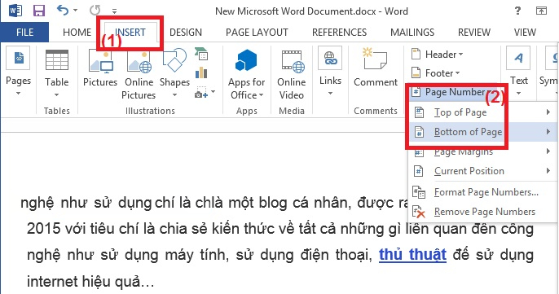Switch to the DESIGN tab

click(x=186, y=33)
